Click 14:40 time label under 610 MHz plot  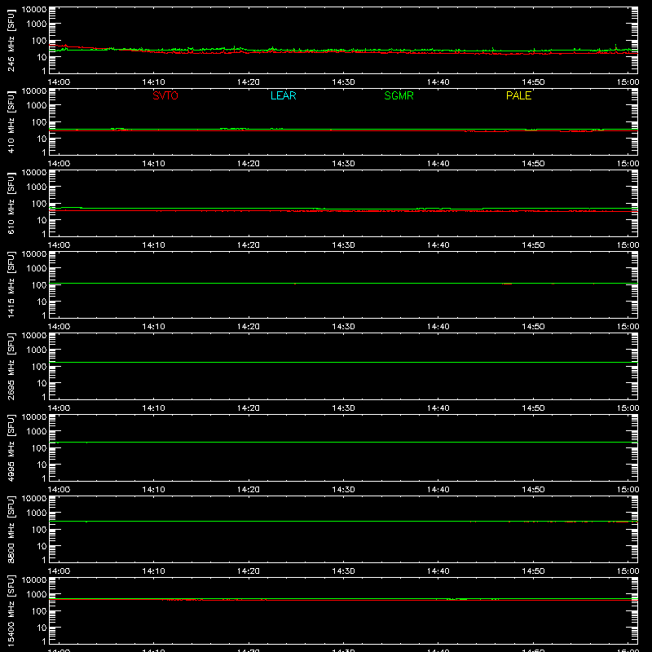[438, 245]
